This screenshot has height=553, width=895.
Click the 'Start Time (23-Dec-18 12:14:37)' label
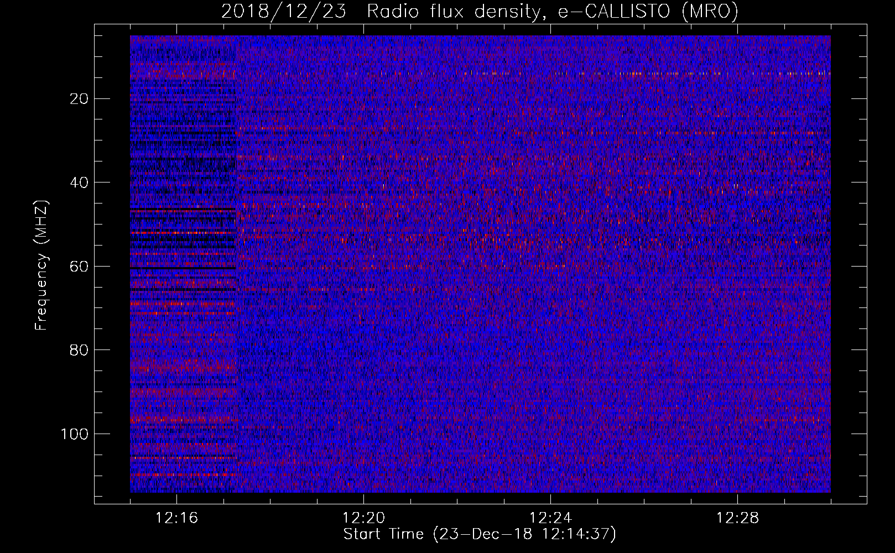click(480, 534)
